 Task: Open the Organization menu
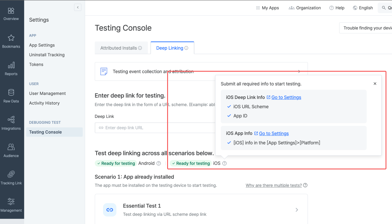305,8
